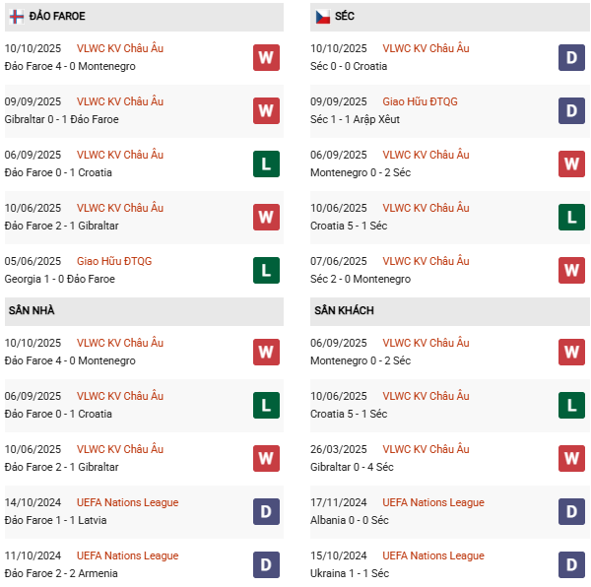Select the SÂN KHÁCH section header

pyautogui.click(x=344, y=310)
